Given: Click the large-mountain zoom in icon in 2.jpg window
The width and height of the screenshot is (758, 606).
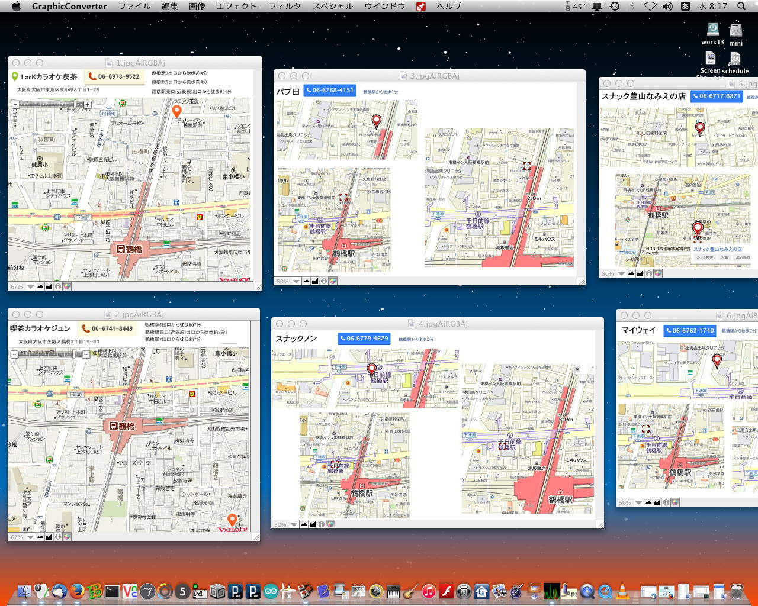Looking at the screenshot, I should [49, 537].
